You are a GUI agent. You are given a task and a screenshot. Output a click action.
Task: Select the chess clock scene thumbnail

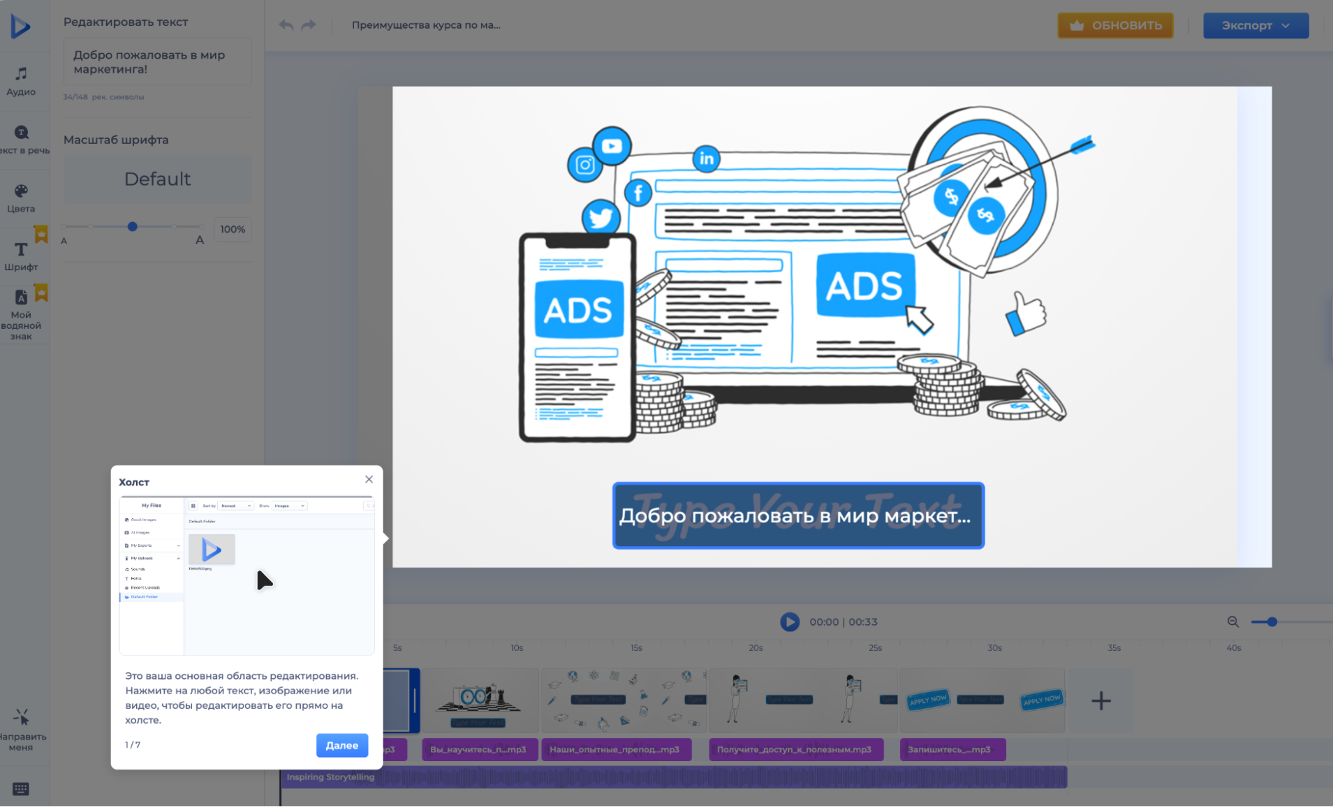click(479, 700)
